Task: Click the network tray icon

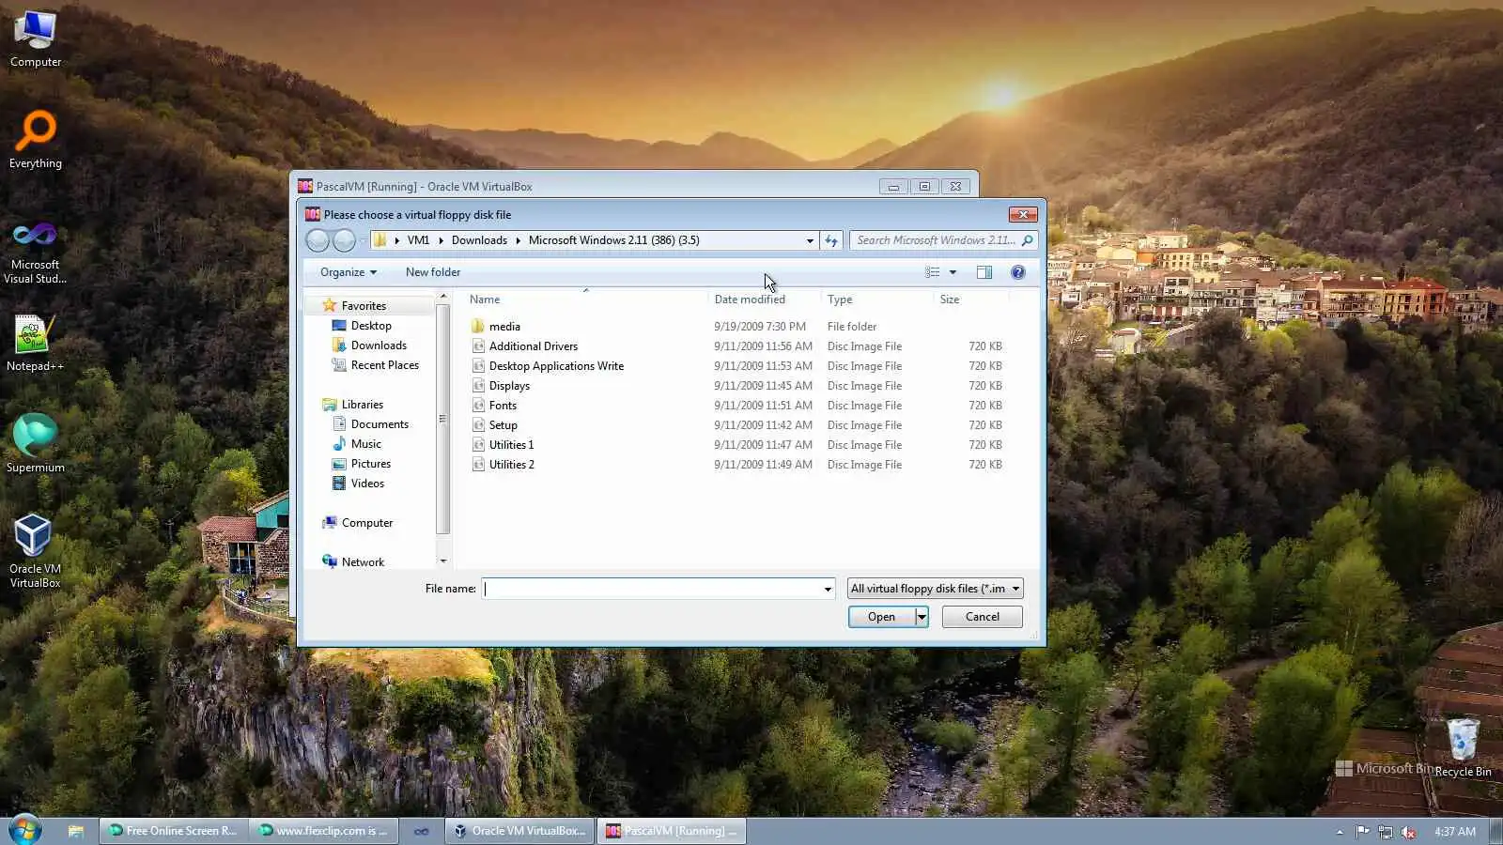Action: (1385, 832)
